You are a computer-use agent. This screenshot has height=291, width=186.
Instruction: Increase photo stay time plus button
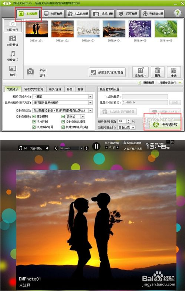[x=118, y=148]
